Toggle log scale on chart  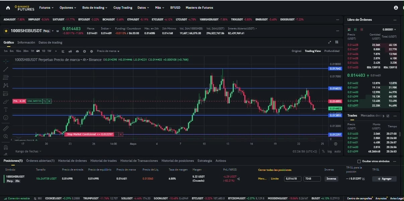coord(329,151)
